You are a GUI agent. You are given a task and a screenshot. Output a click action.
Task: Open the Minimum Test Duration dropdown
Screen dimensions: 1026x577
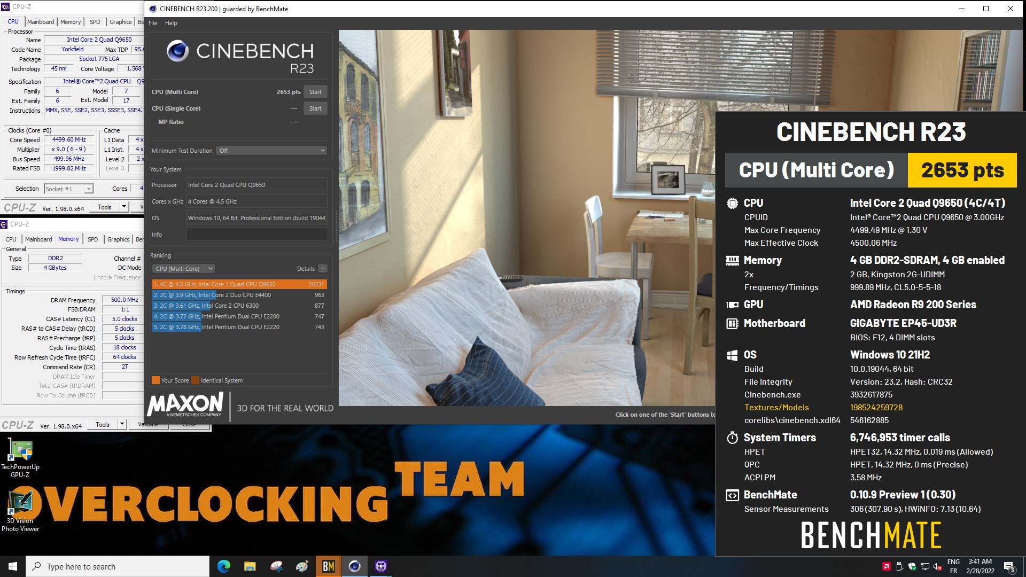point(271,151)
